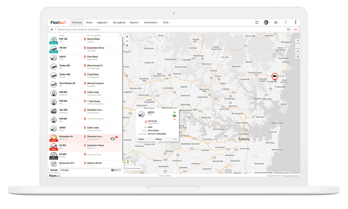Switch to full-map layout option
Screen dimensions: 348x209
pyautogui.click(x=119, y=170)
